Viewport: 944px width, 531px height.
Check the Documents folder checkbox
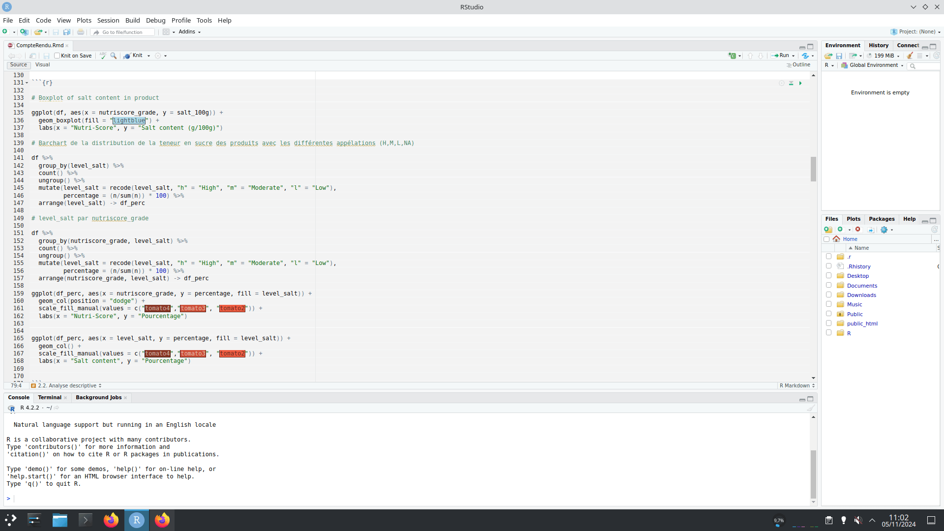[x=829, y=285]
